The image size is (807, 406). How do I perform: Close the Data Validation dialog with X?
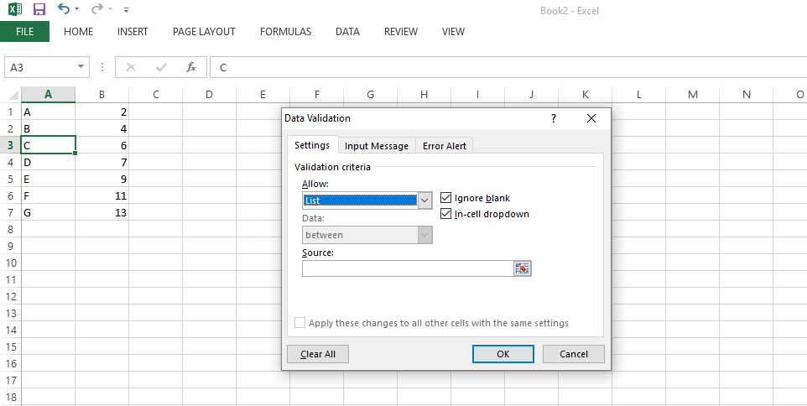(x=591, y=118)
